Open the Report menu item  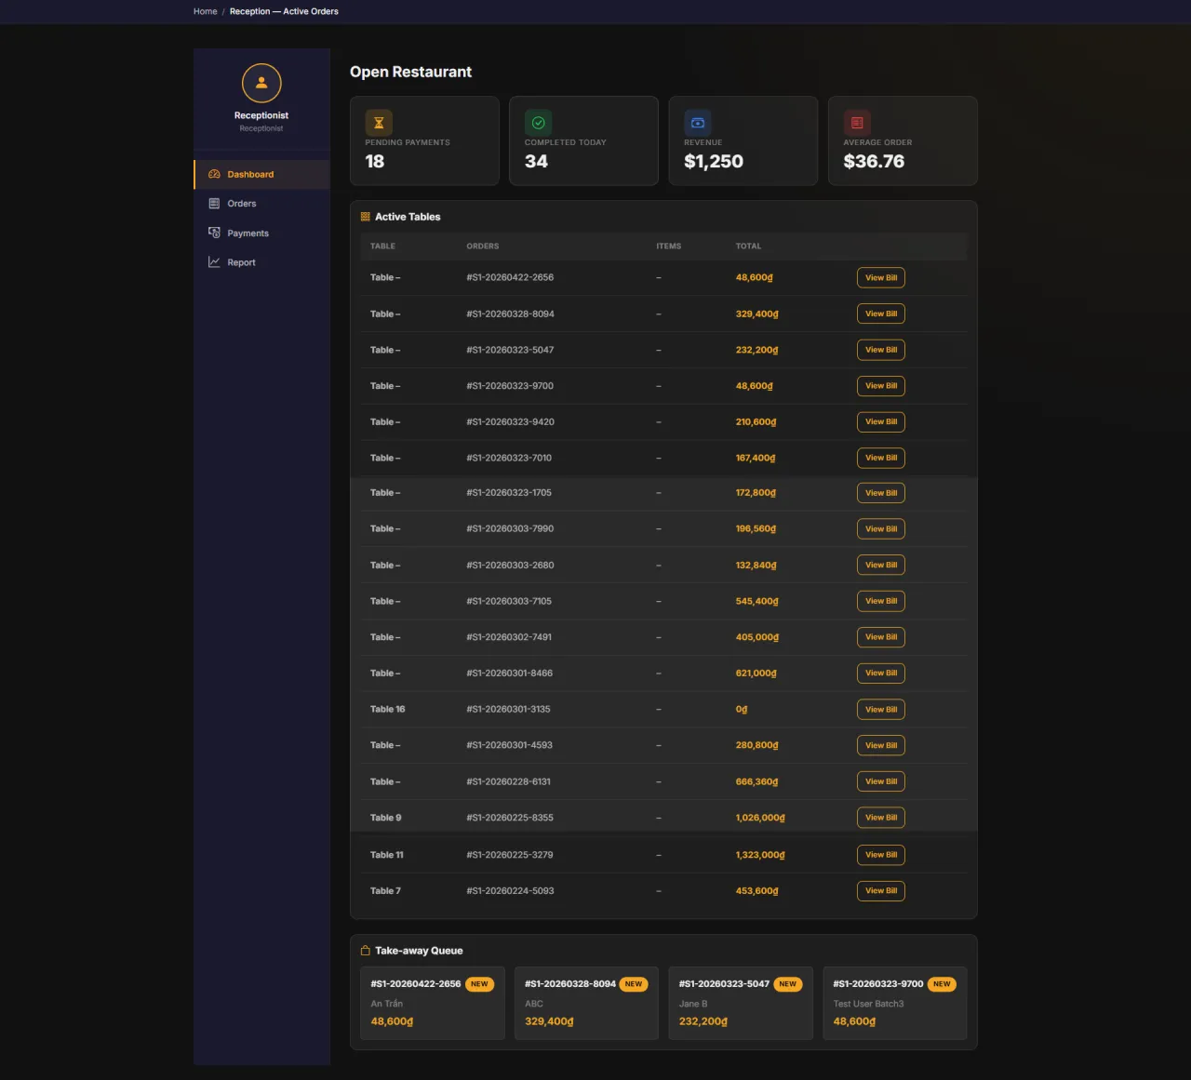262,262
